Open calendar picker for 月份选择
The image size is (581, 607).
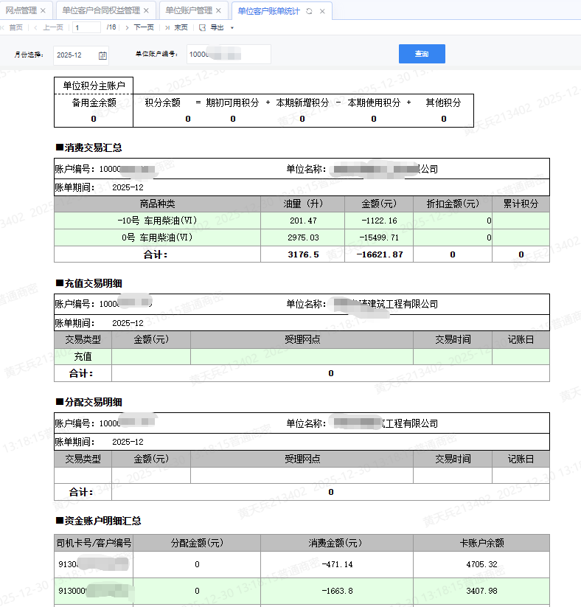pos(102,55)
